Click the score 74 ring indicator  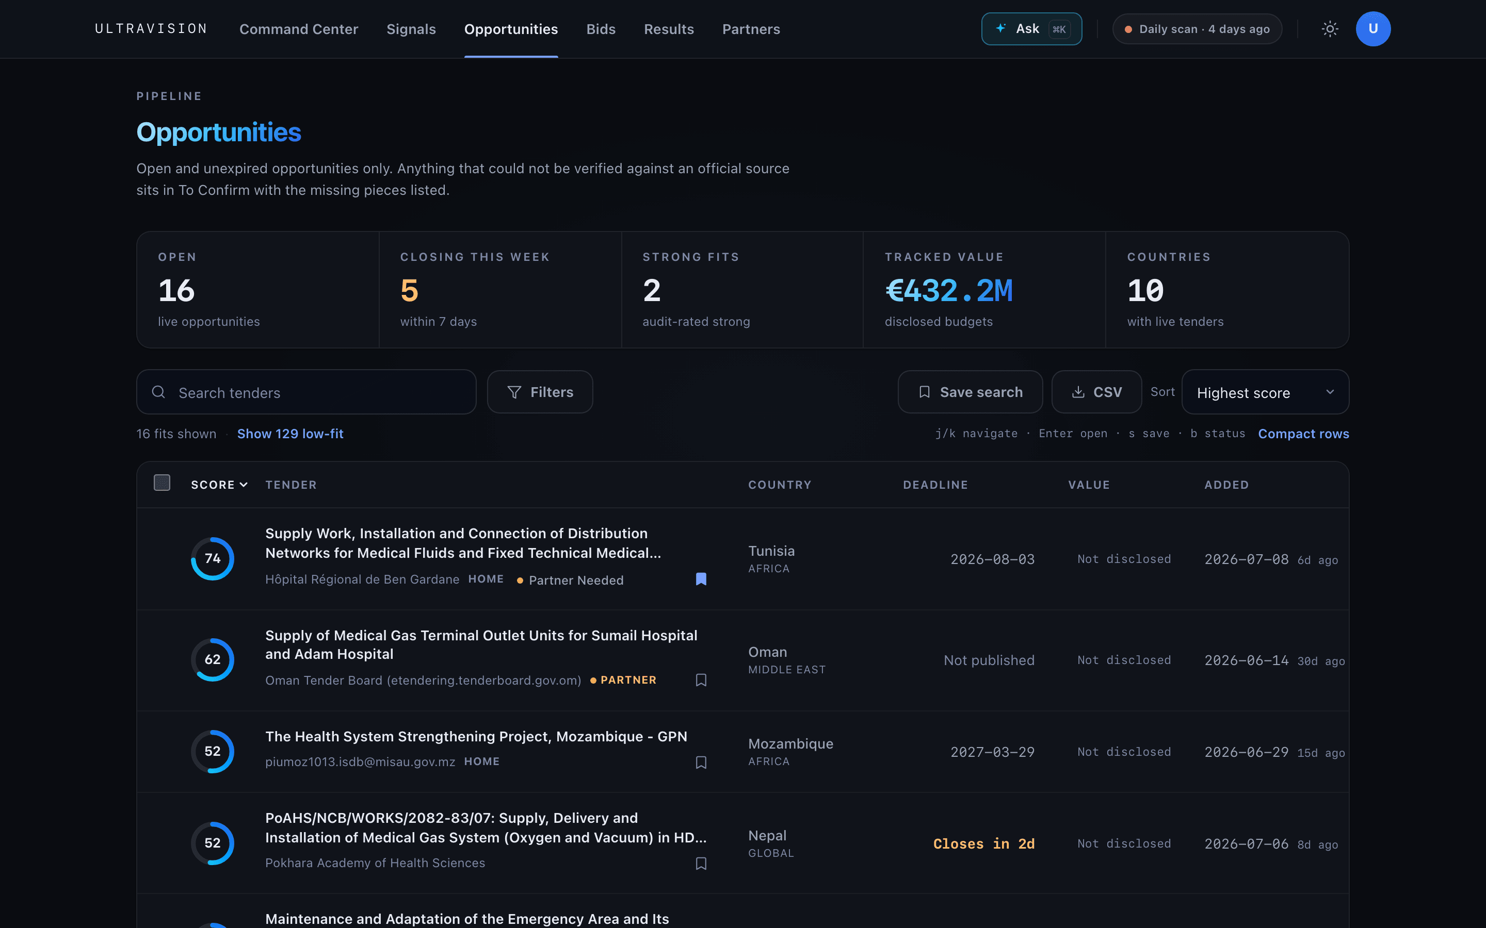point(213,558)
